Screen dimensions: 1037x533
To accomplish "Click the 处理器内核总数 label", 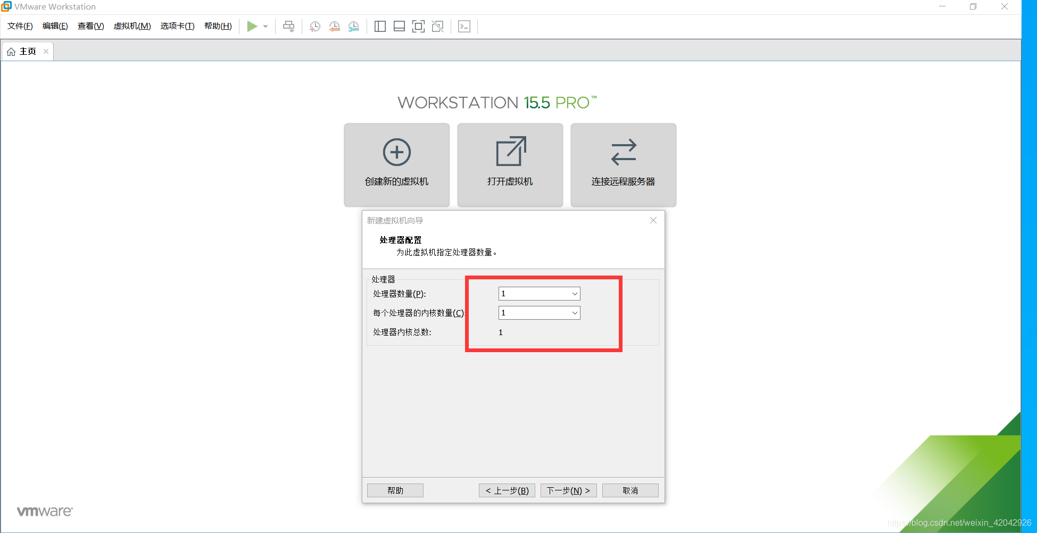I will point(402,332).
